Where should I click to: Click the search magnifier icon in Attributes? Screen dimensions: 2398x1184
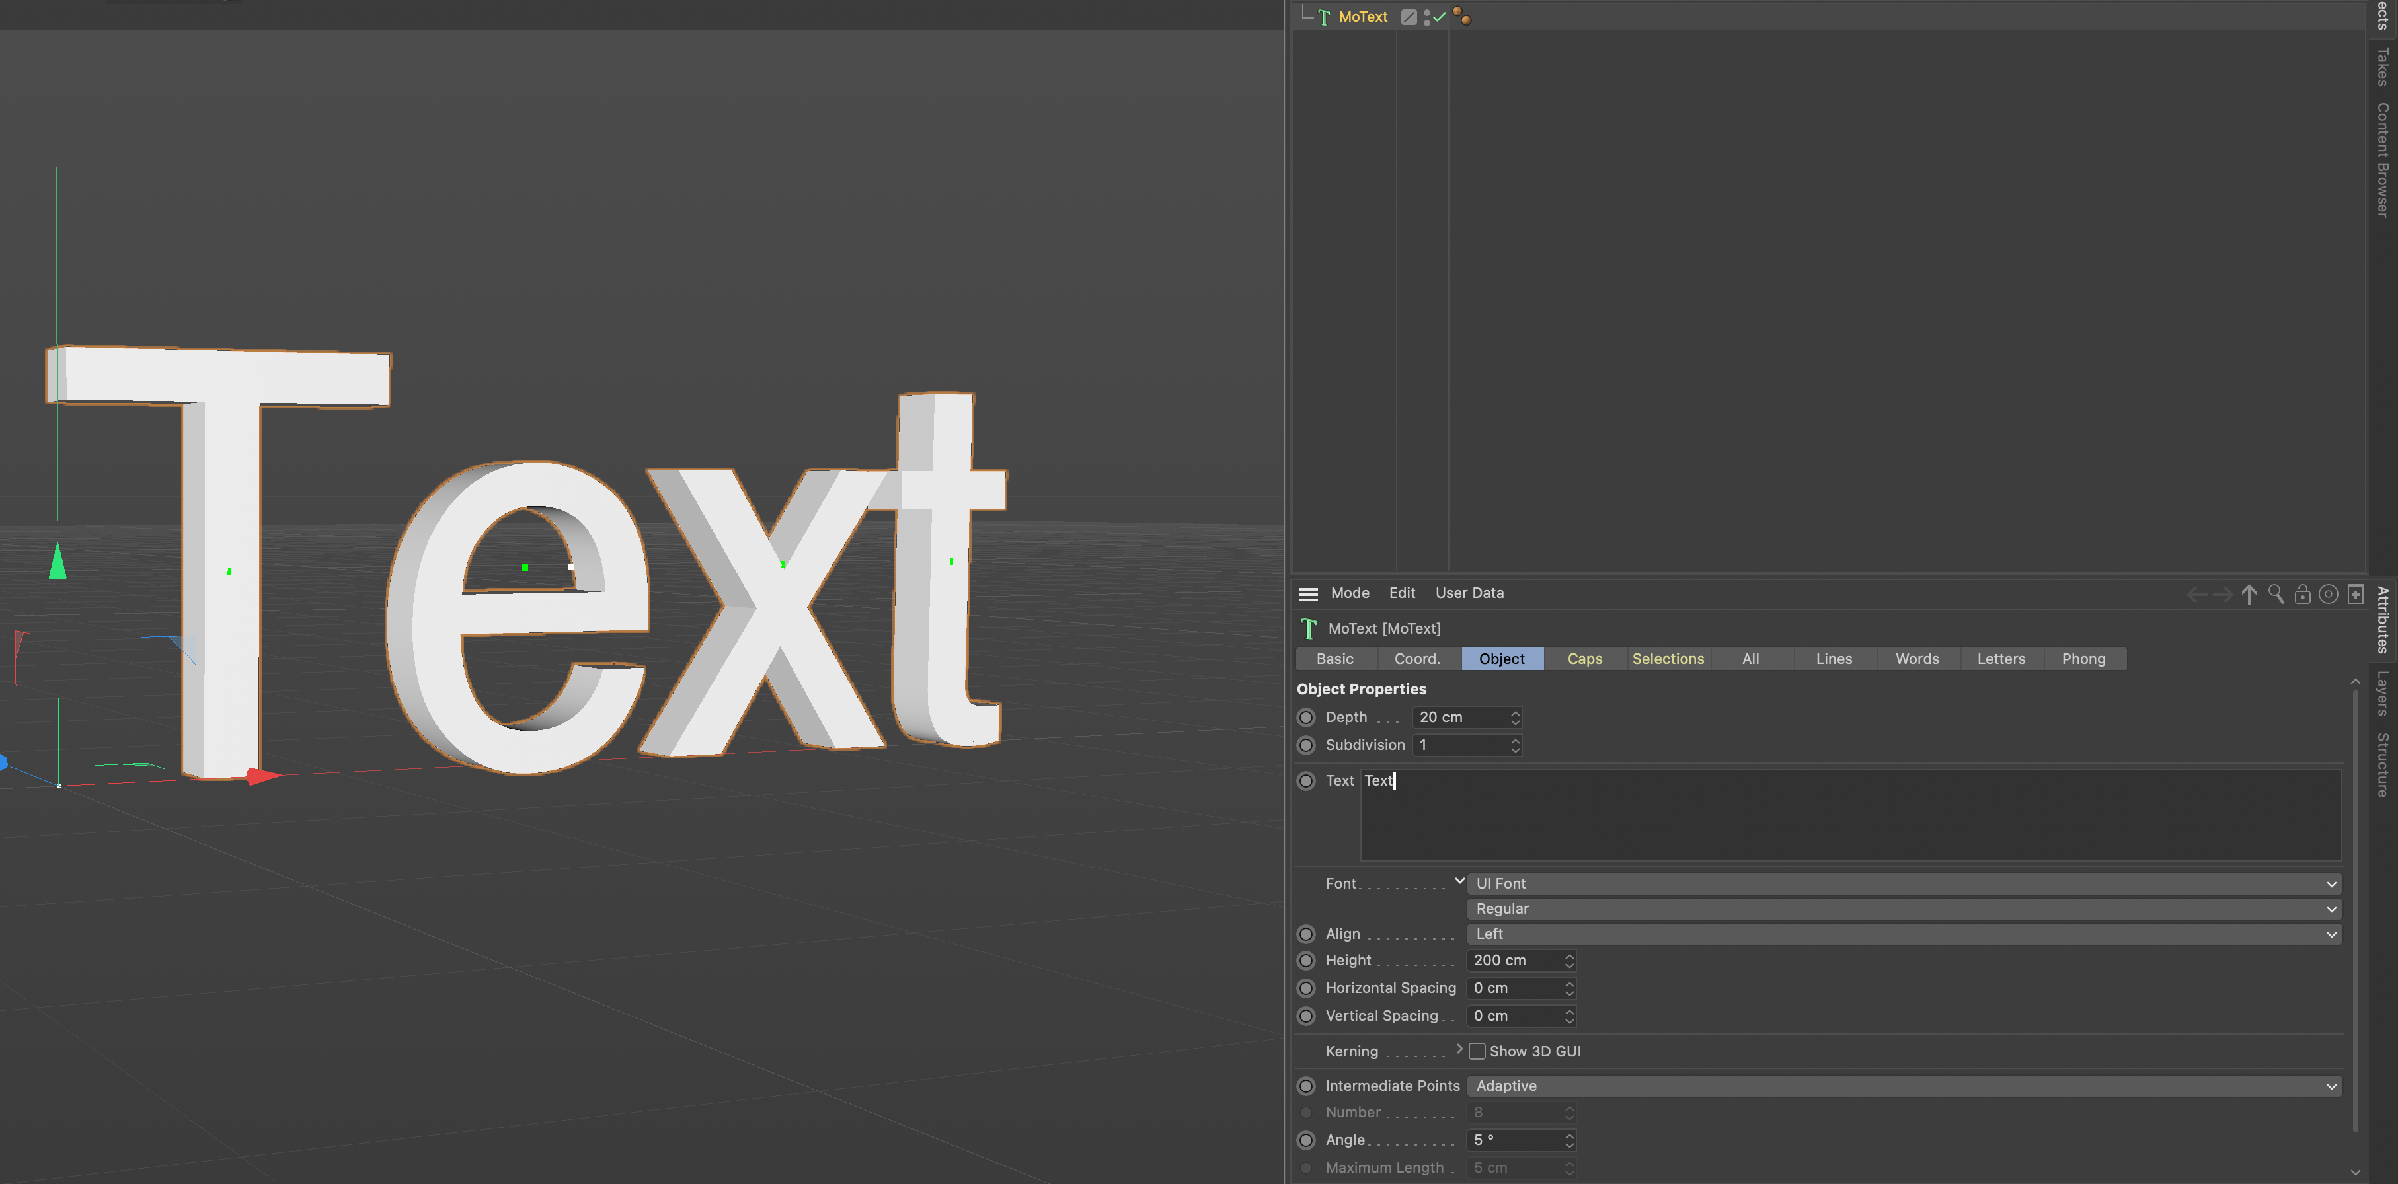[2275, 594]
